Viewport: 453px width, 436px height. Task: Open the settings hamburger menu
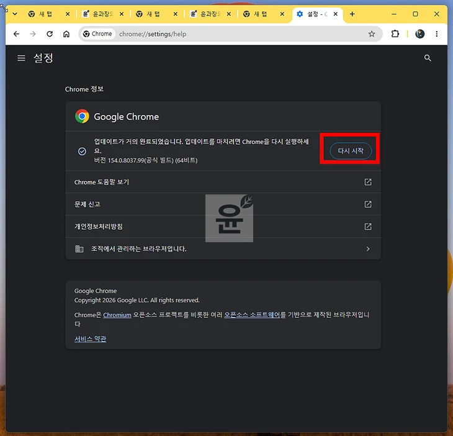click(21, 58)
